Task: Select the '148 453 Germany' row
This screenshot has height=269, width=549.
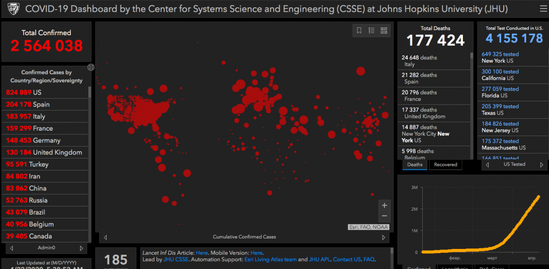Action: point(45,140)
